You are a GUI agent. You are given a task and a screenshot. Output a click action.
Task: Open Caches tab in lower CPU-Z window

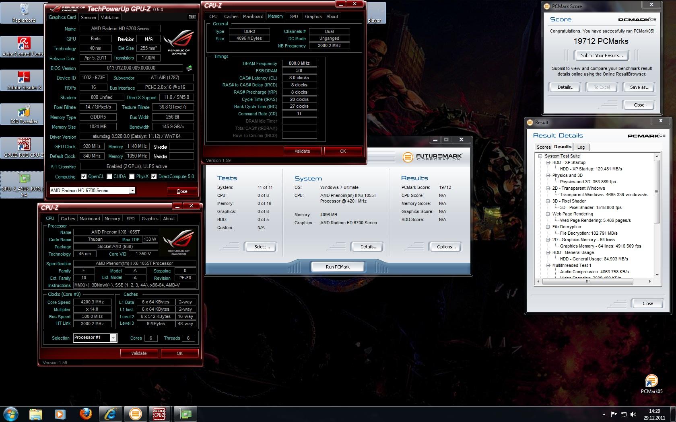tap(68, 219)
